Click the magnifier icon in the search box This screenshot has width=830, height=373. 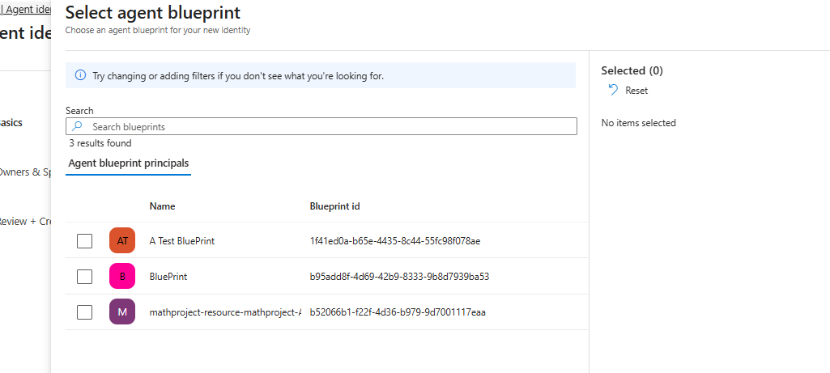(77, 126)
